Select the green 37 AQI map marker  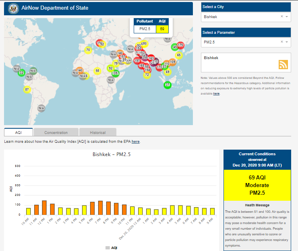(168, 85)
